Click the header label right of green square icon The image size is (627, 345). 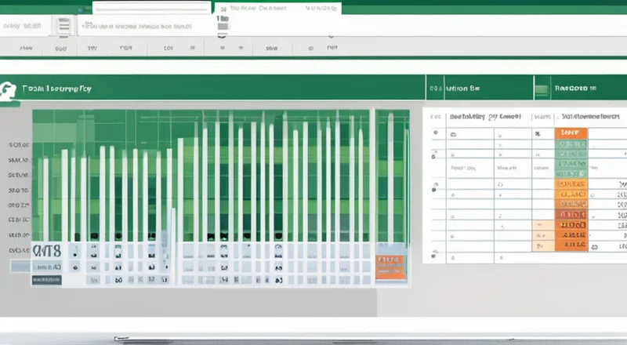(575, 89)
